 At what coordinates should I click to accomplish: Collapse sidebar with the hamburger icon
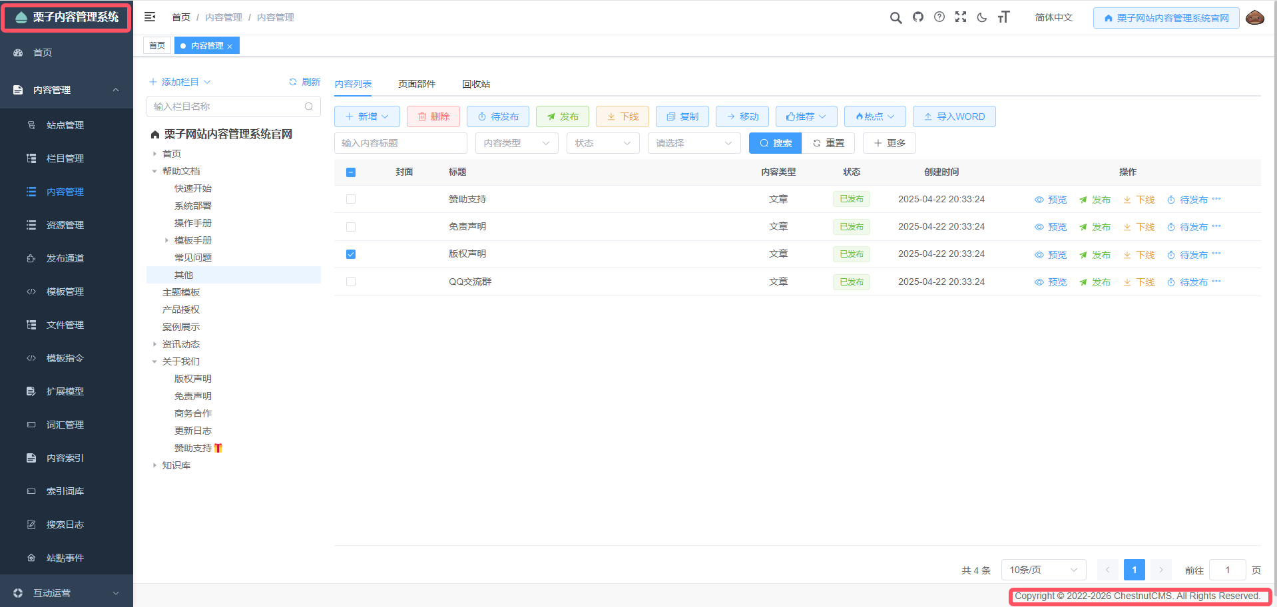click(x=150, y=17)
